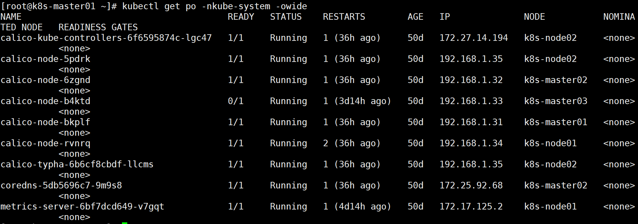This screenshot has width=638, height=224.
Task: Click node k8s-master03 in calico-node-b4ktd row
Action: tap(556, 101)
